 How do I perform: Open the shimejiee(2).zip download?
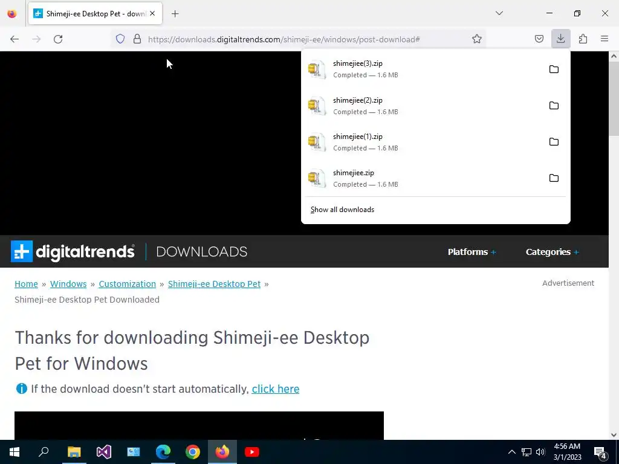(423, 106)
